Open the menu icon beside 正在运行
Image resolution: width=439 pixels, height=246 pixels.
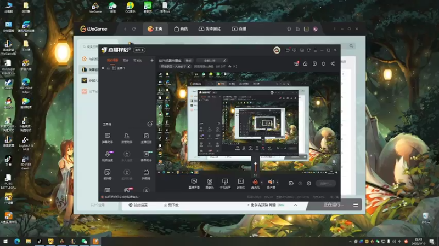click(356, 204)
